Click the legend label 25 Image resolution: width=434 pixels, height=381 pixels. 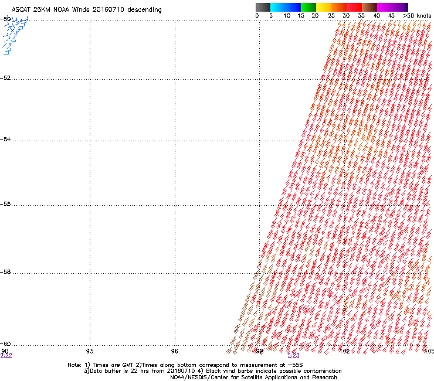pos(331,16)
